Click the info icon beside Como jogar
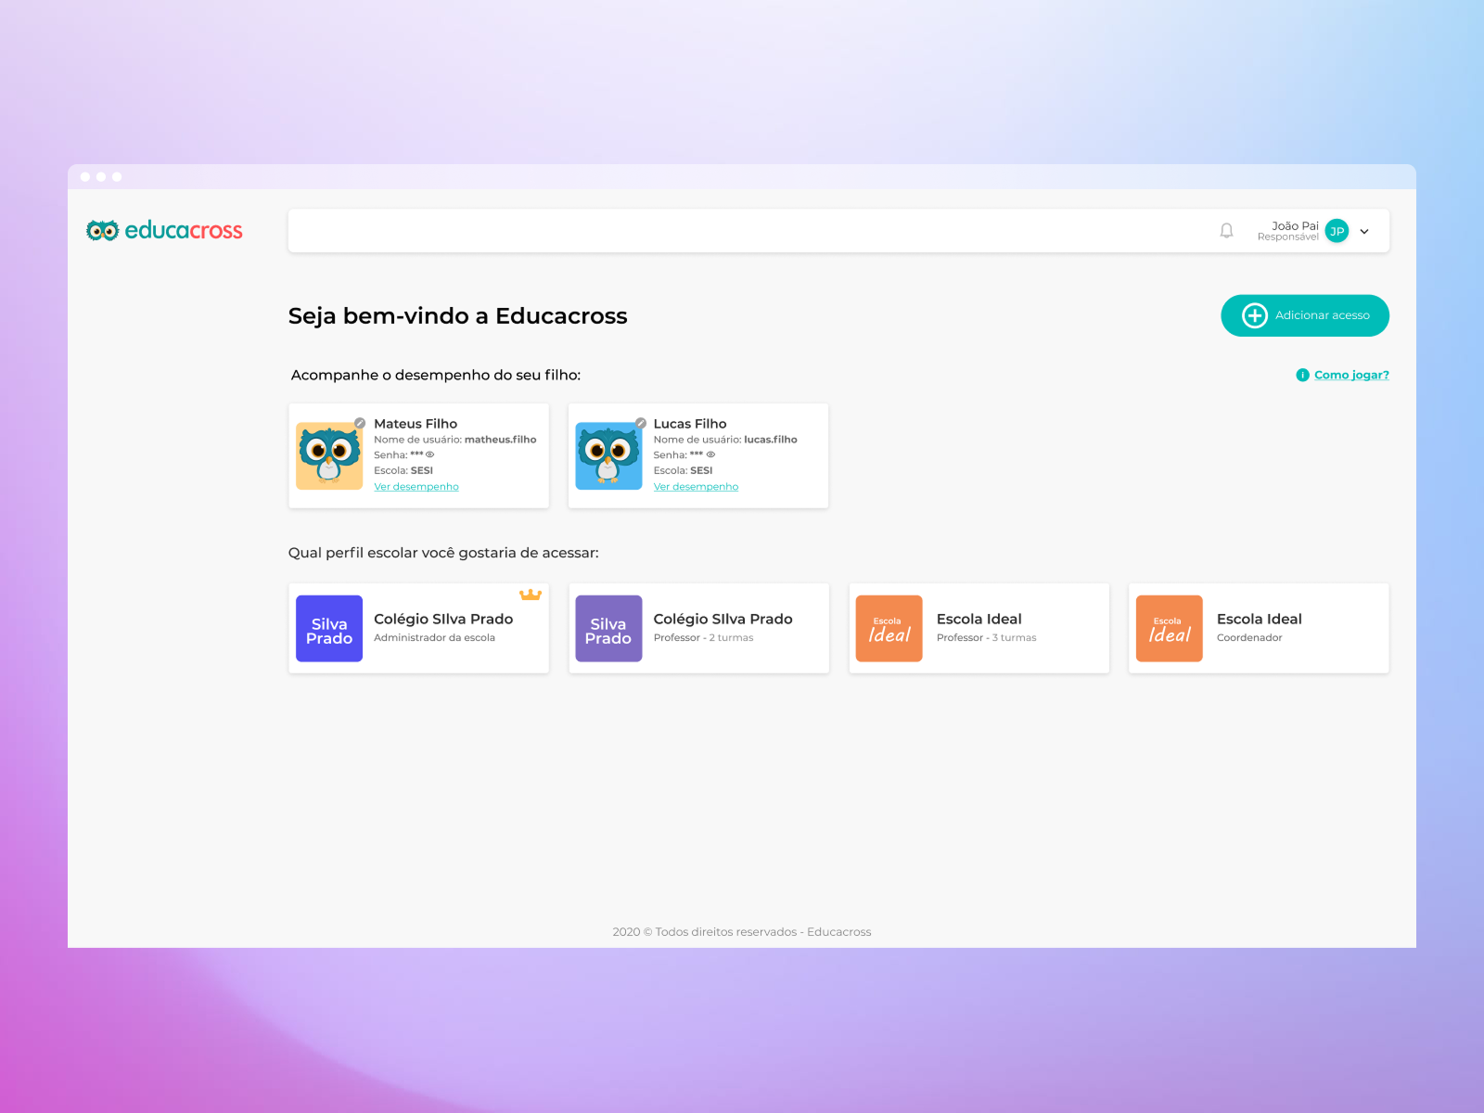The height and width of the screenshot is (1113, 1484). point(1302,375)
